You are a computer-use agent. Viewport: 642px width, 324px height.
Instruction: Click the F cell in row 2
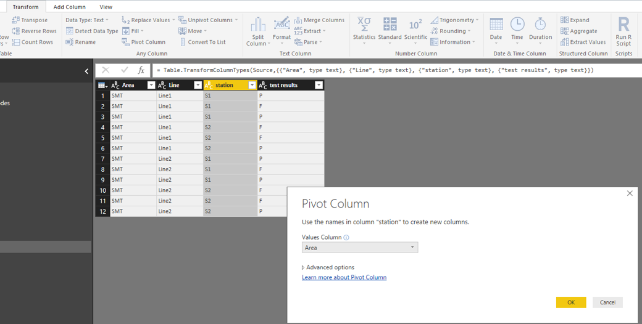coord(291,106)
